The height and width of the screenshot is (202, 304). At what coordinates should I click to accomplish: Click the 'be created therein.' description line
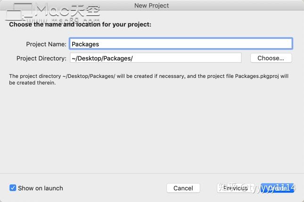tap(33, 83)
